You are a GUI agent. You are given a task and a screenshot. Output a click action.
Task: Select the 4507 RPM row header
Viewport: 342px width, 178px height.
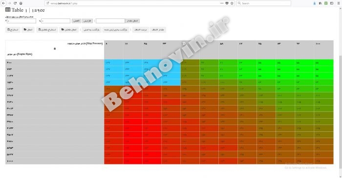[55, 135]
